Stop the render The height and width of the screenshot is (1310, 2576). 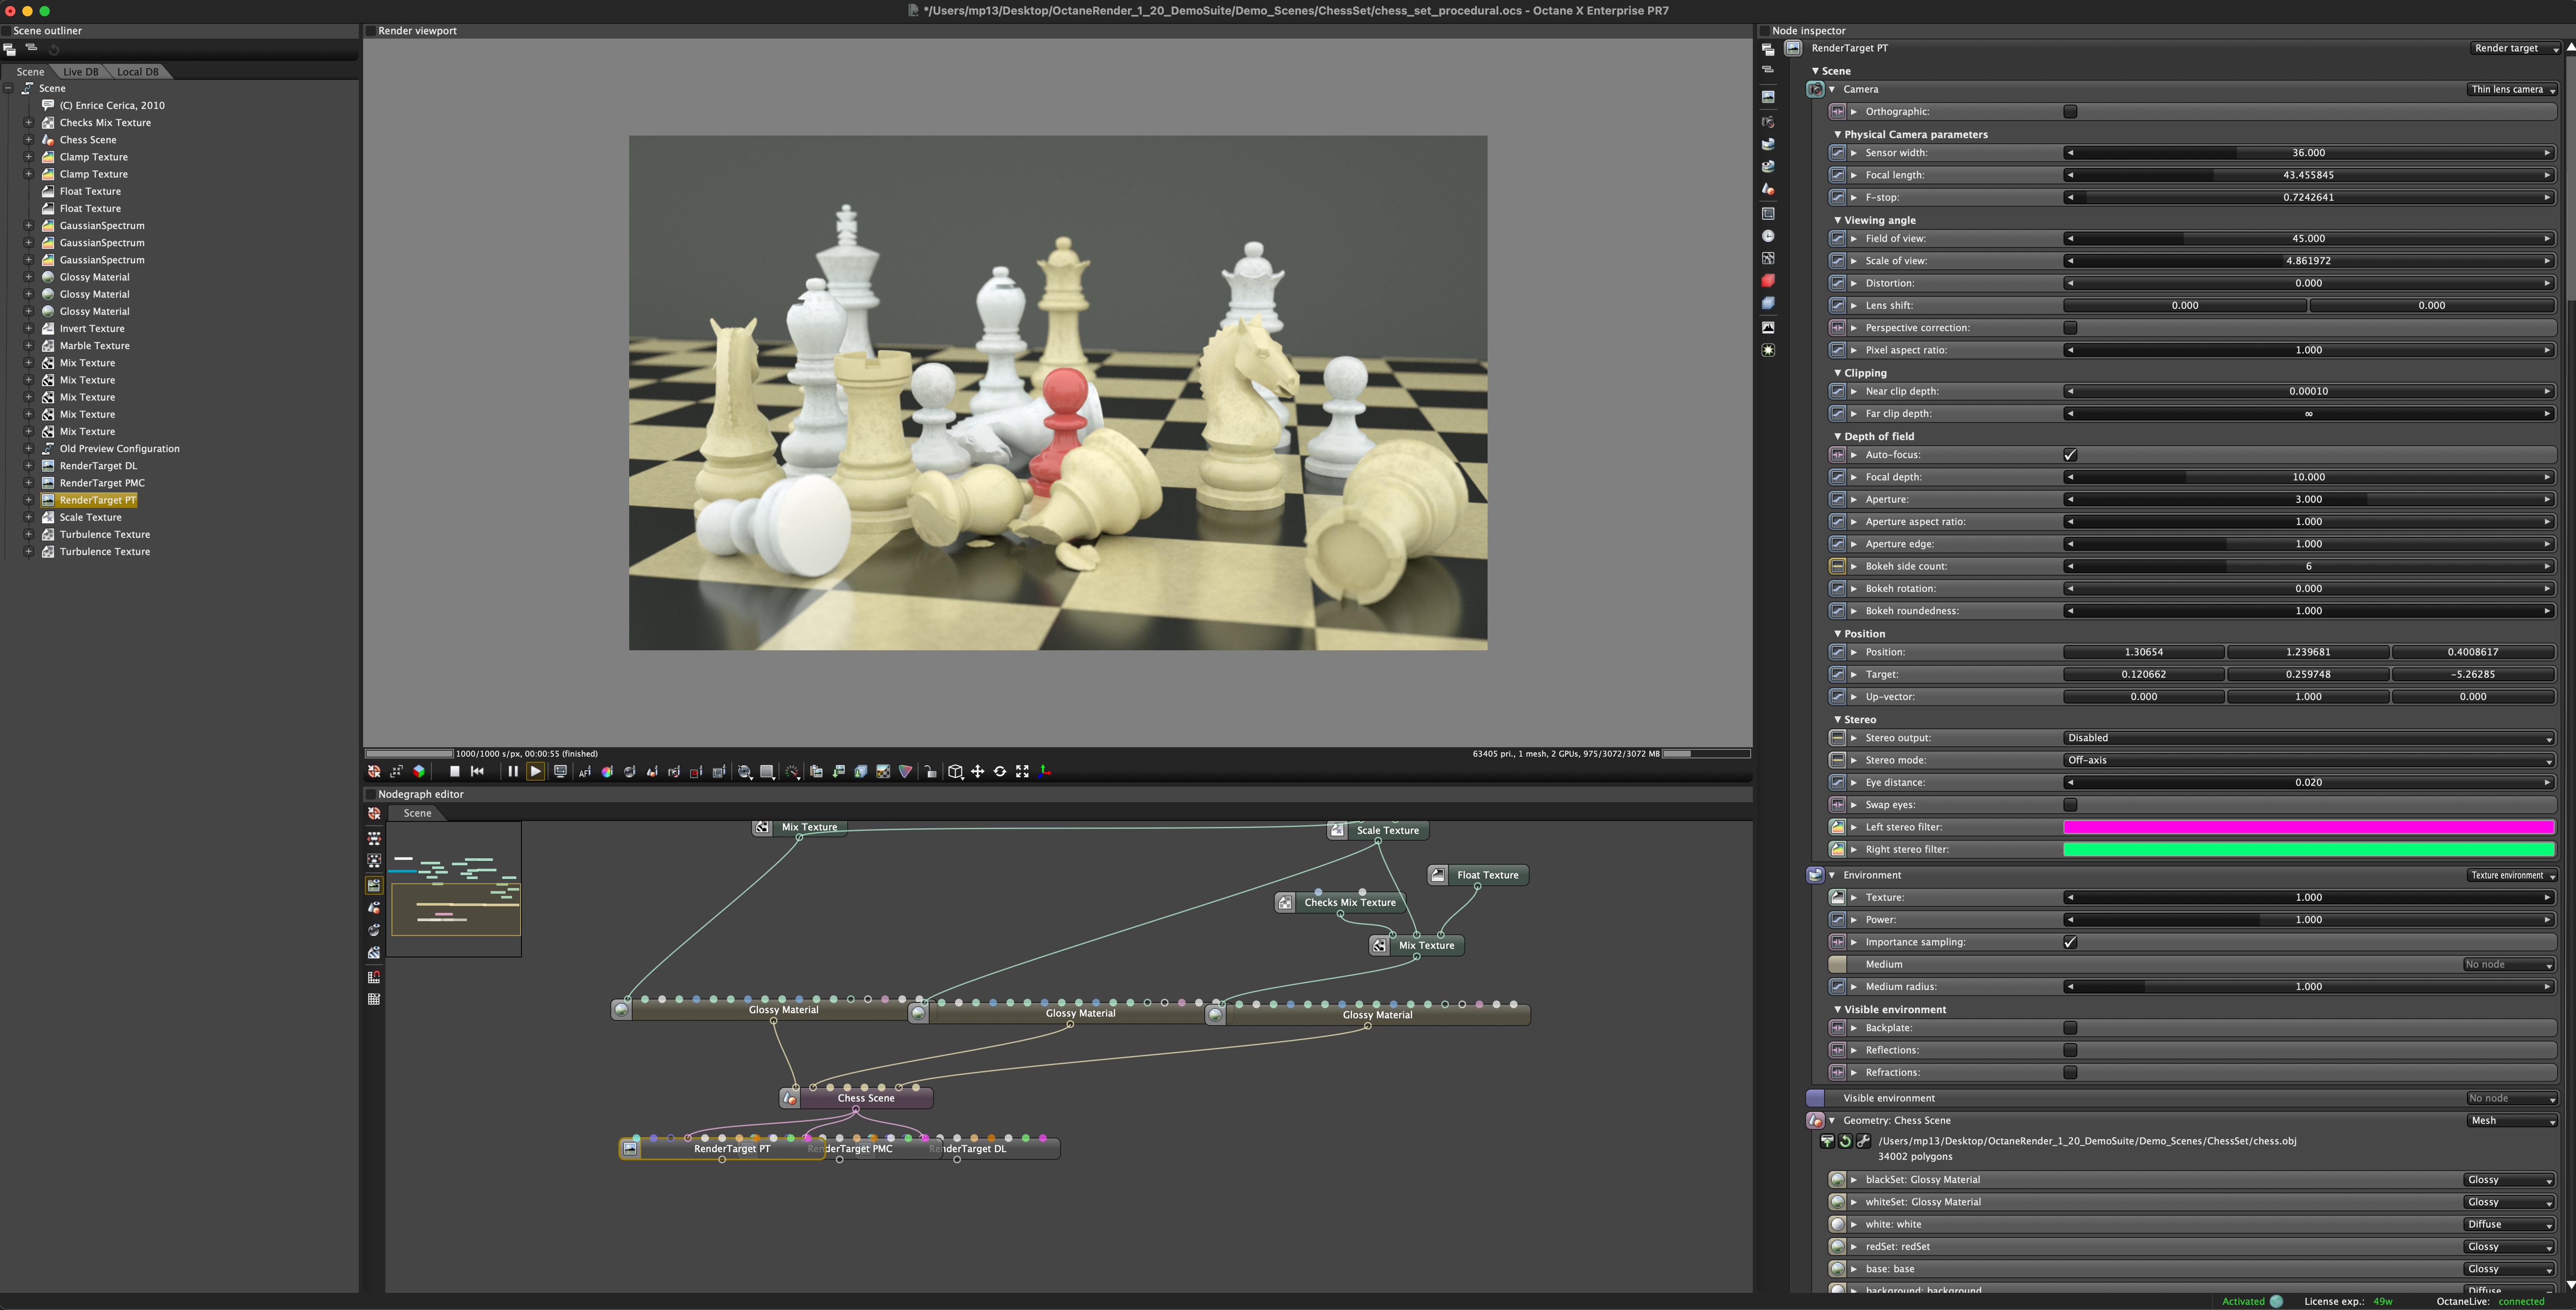click(455, 771)
